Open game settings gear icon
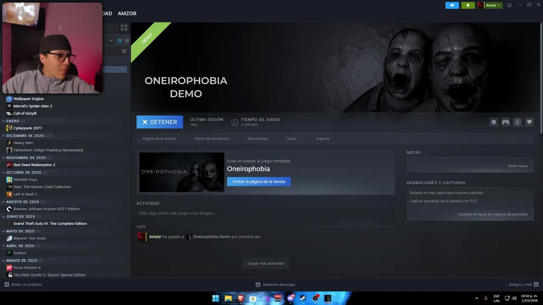Image resolution: width=543 pixels, height=305 pixels. [x=493, y=122]
